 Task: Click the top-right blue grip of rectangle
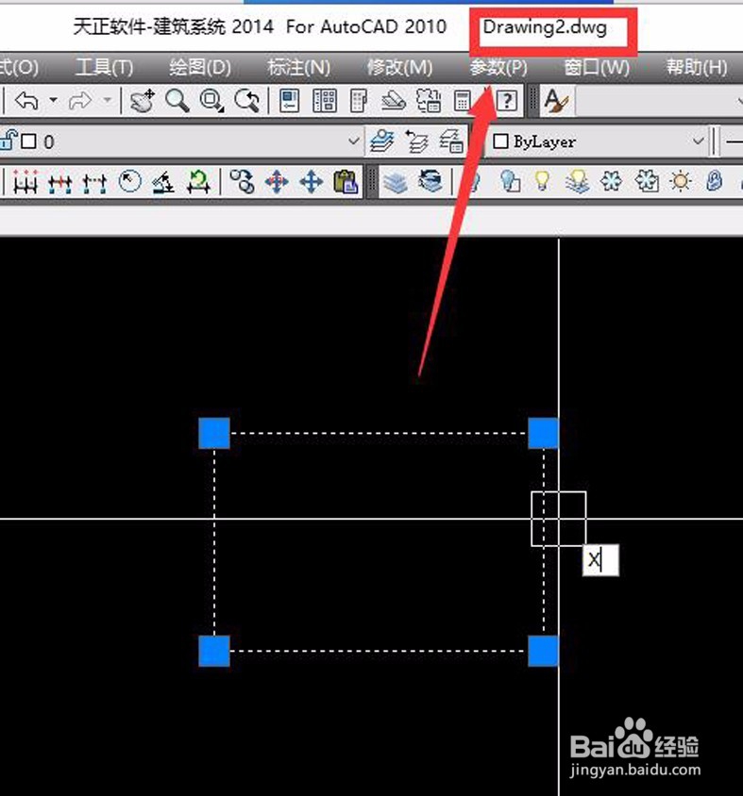(x=543, y=433)
